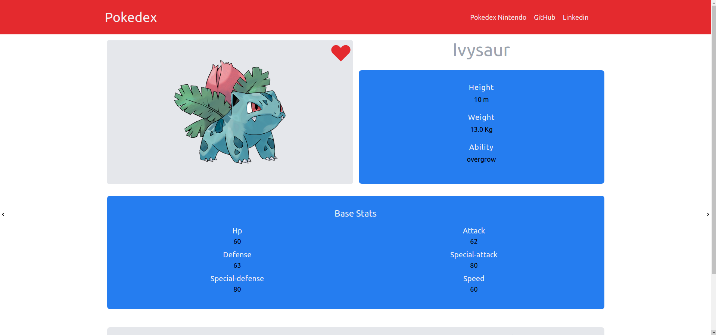Click the Height label
Image resolution: width=716 pixels, height=335 pixels.
[x=481, y=87]
